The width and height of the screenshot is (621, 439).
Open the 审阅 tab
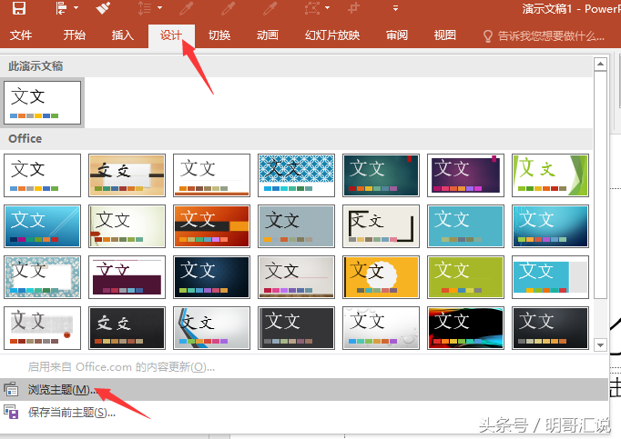(397, 35)
